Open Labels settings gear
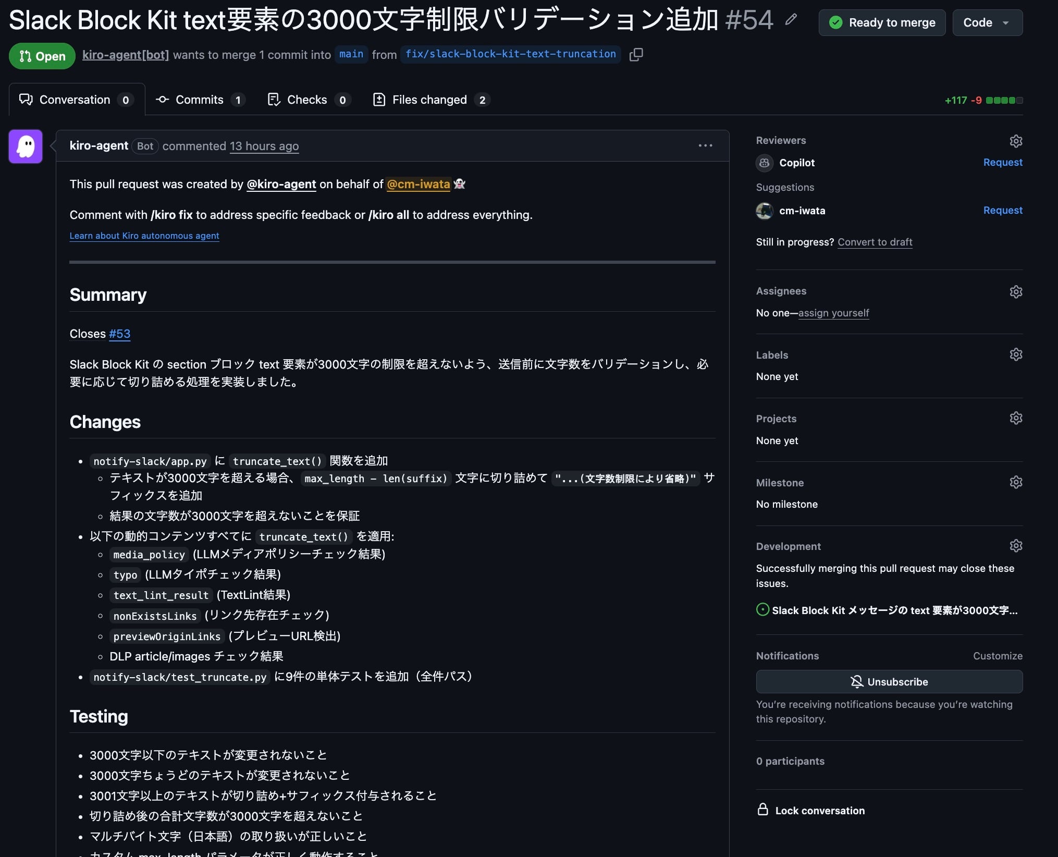This screenshot has height=857, width=1058. coord(1016,354)
